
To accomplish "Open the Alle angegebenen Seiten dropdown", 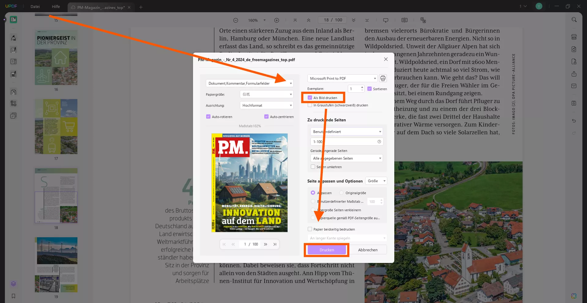I will 347,158.
